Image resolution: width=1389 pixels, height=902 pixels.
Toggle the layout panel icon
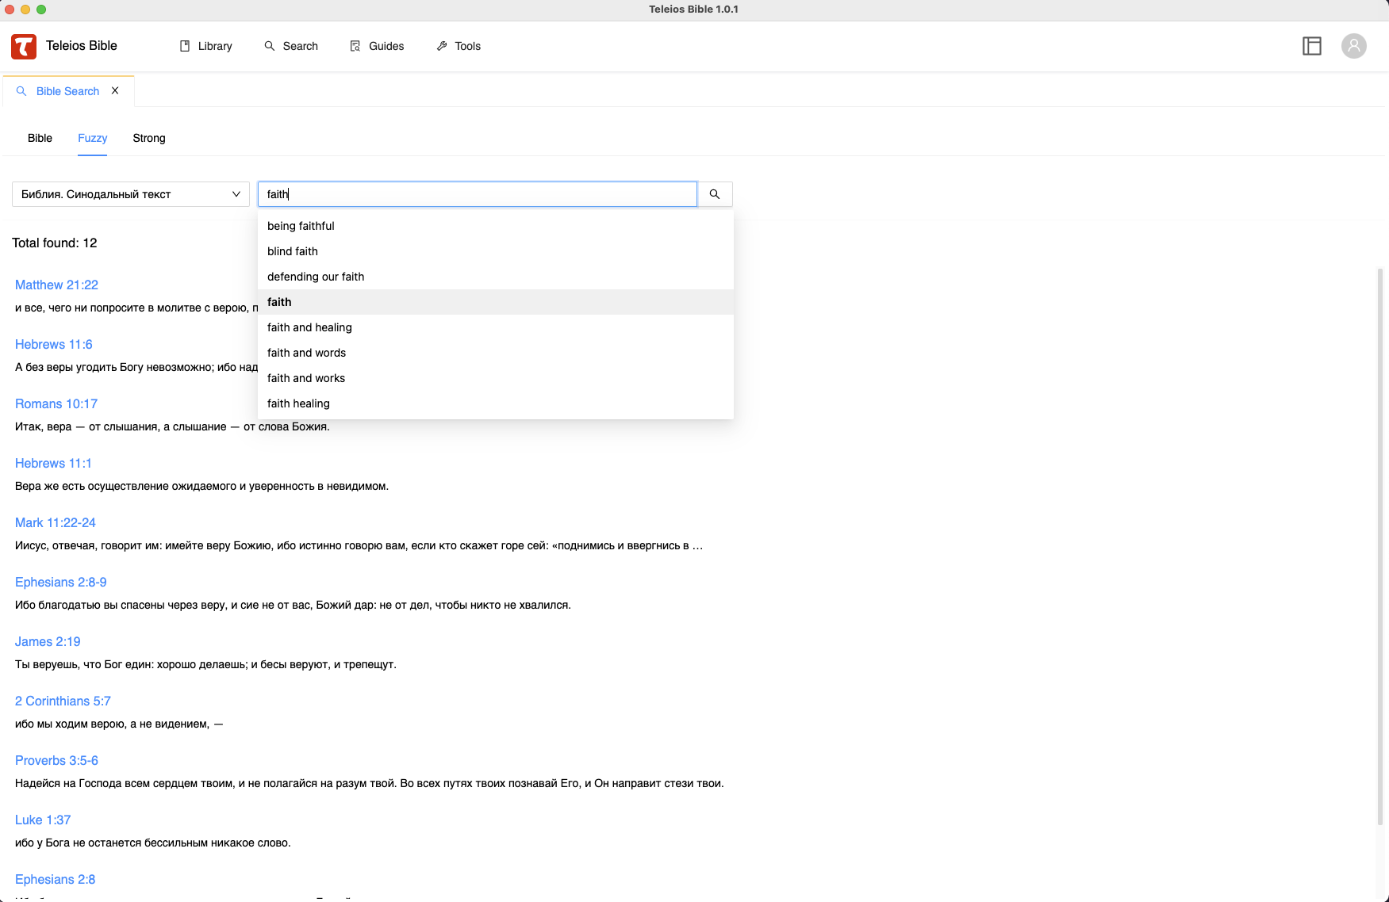(1312, 46)
